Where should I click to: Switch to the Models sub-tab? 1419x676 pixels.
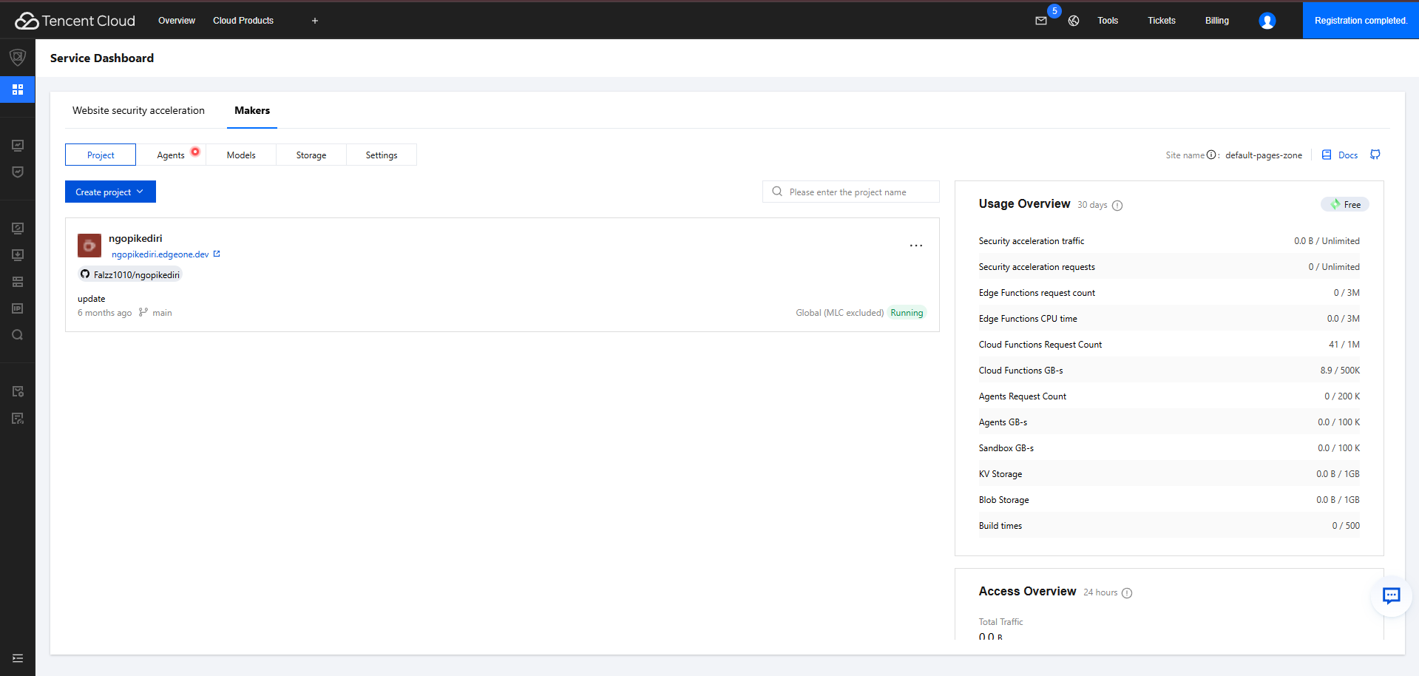[x=241, y=155]
